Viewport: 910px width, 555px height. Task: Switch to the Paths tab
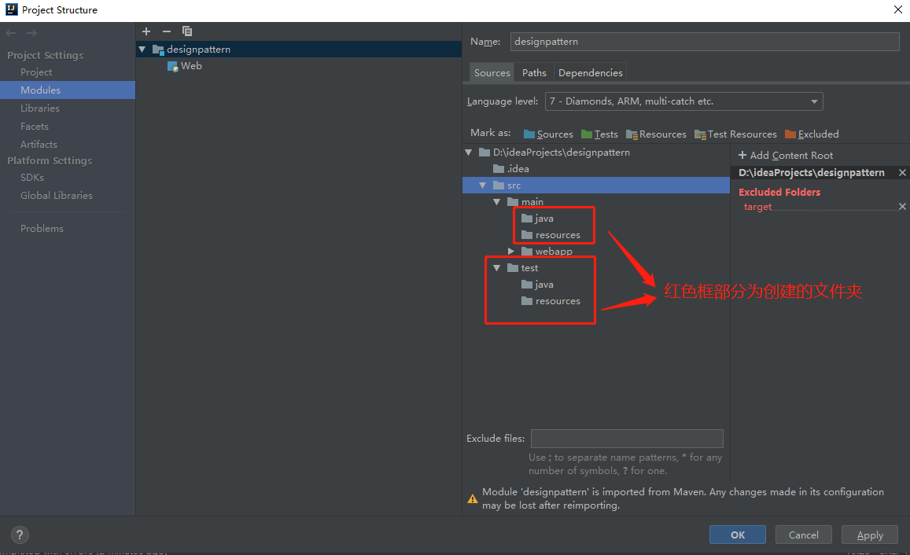point(534,72)
